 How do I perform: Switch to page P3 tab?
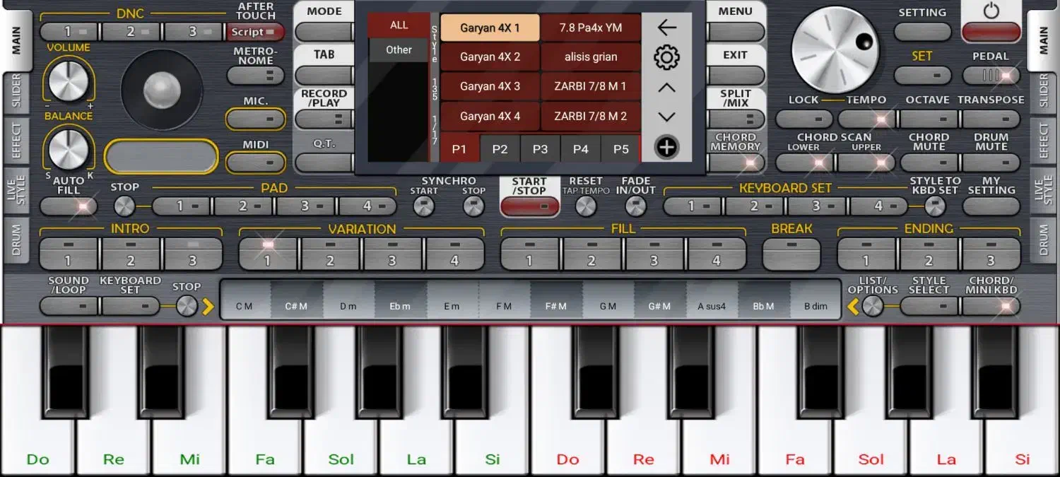click(540, 149)
